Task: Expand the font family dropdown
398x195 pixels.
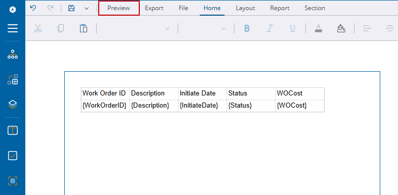Action: pyautogui.click(x=137, y=28)
